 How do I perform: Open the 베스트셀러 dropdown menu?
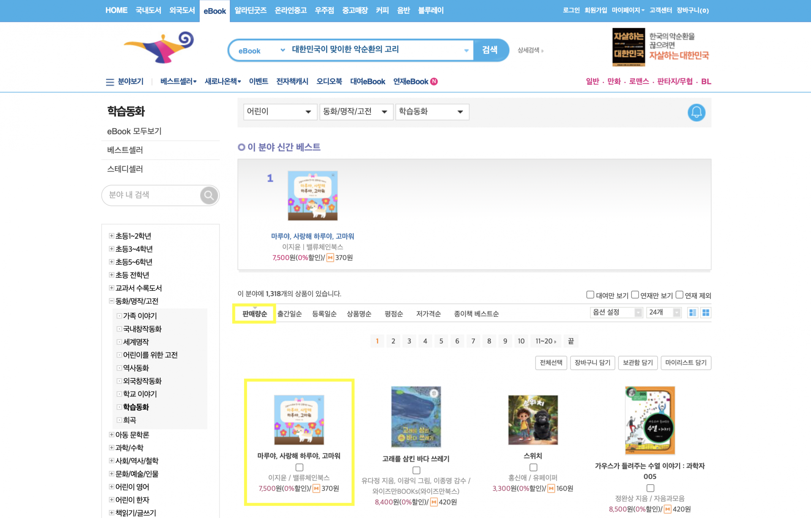[178, 81]
